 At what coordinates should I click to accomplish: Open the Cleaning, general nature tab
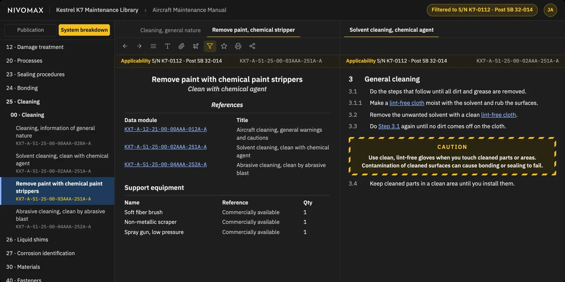click(x=170, y=30)
